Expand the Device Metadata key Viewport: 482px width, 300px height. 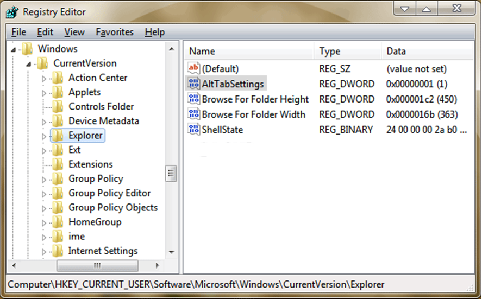pos(44,122)
